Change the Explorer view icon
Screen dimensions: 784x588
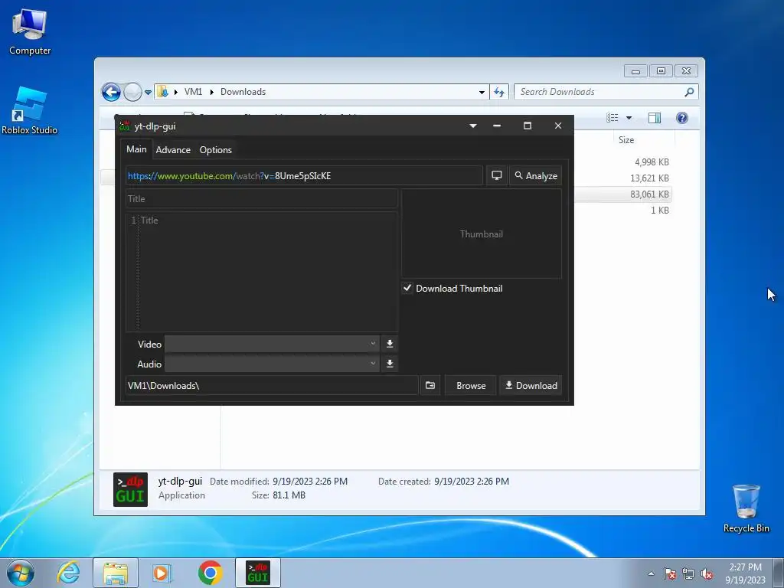click(612, 118)
